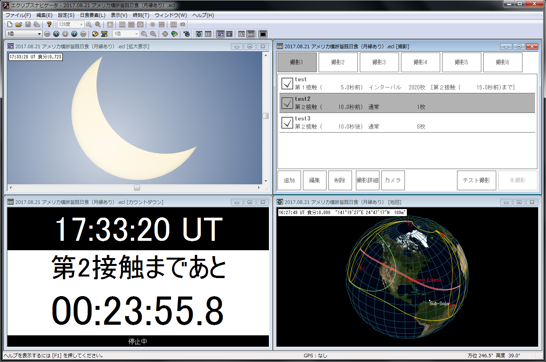Click the NOW current time icon

104,34
